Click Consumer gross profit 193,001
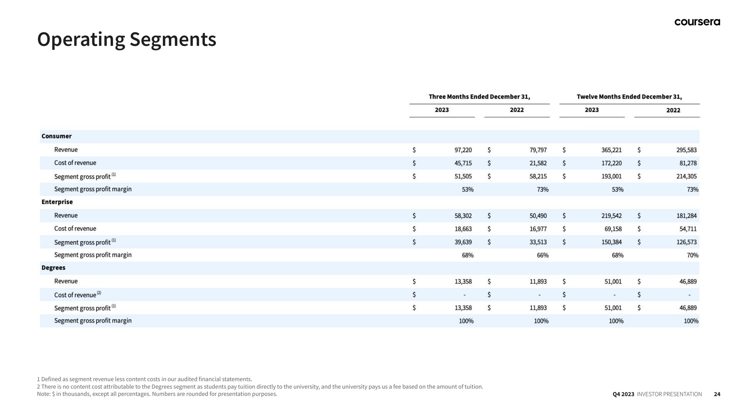Image resolution: width=739 pixels, height=416 pixels. coord(612,176)
